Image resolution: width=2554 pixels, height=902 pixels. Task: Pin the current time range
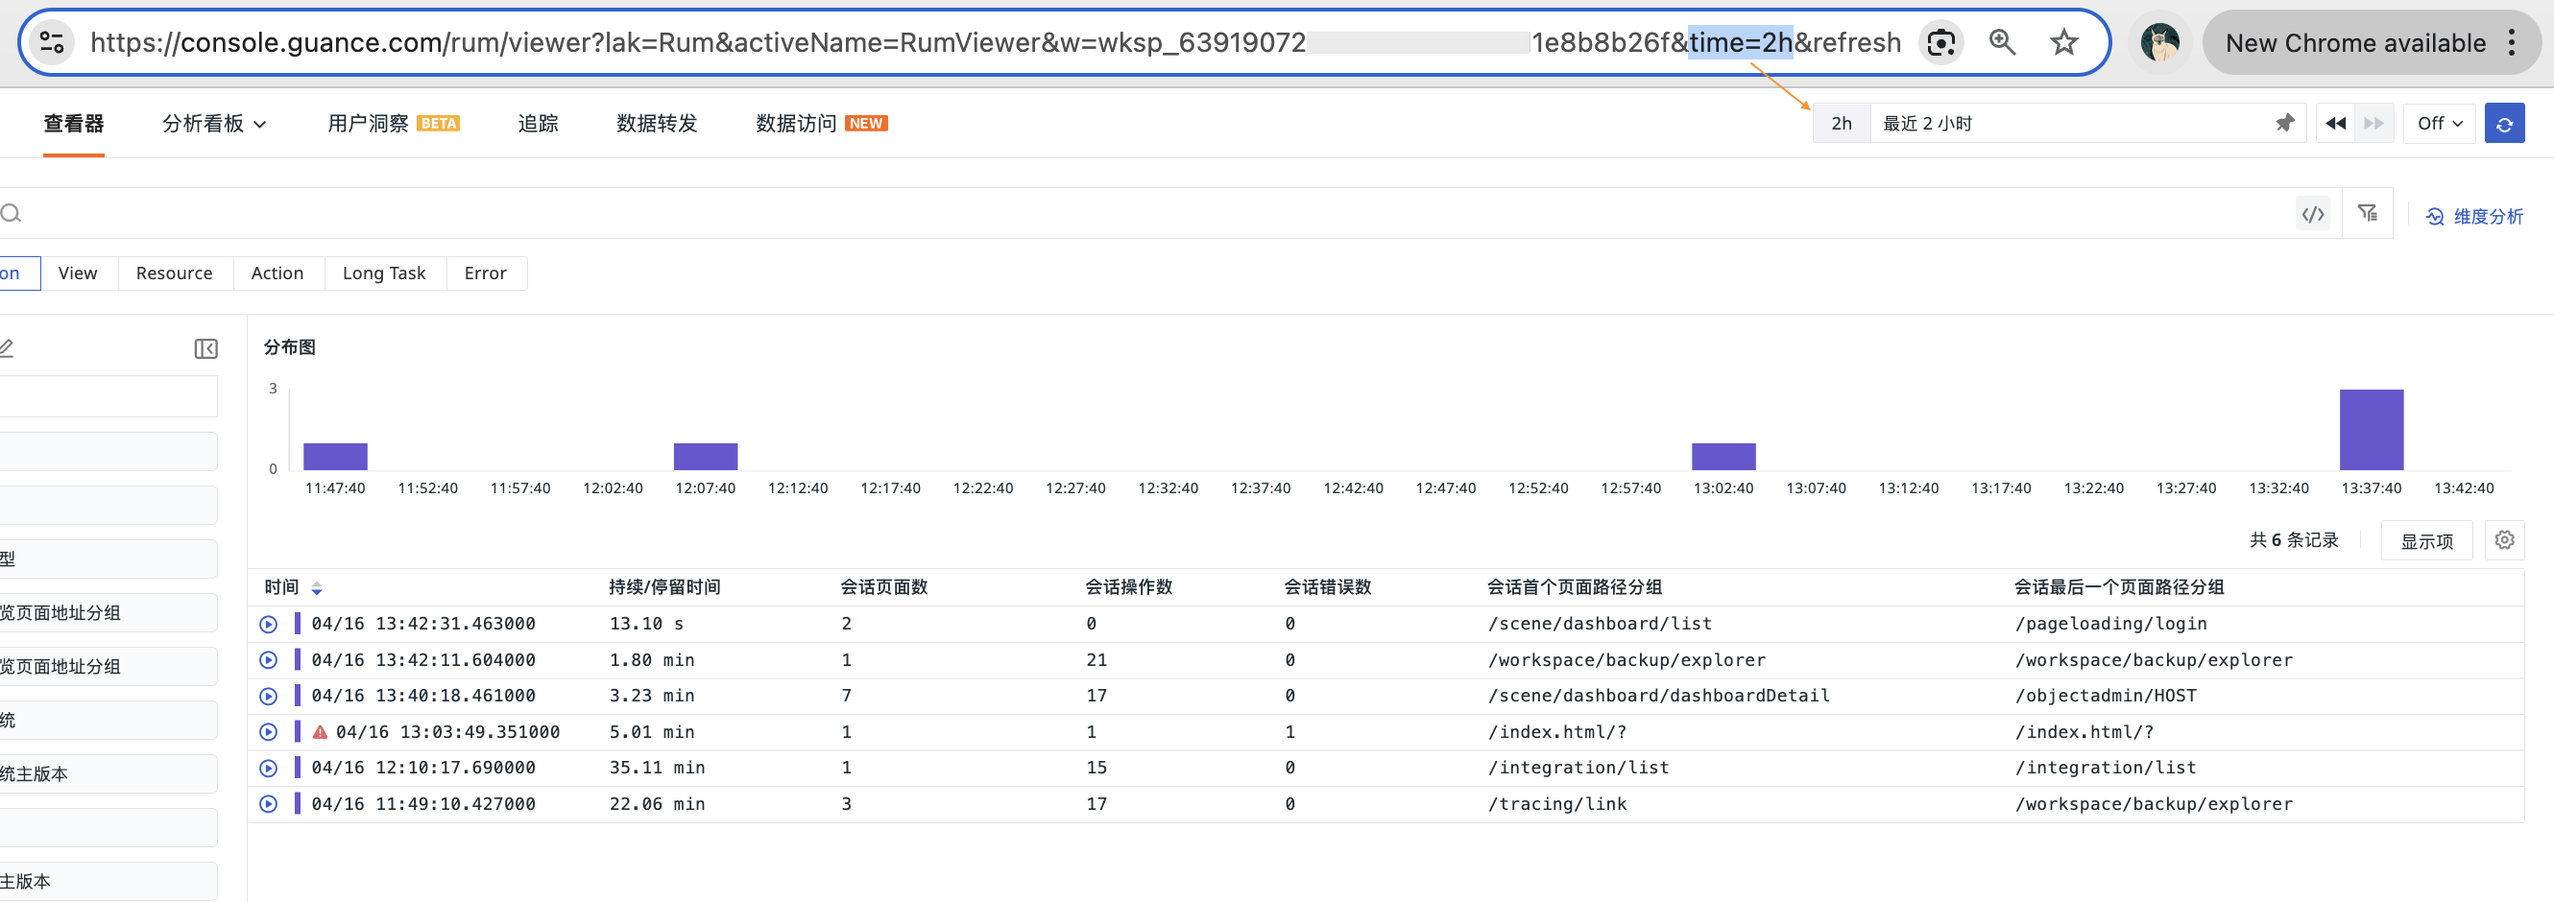(2284, 123)
